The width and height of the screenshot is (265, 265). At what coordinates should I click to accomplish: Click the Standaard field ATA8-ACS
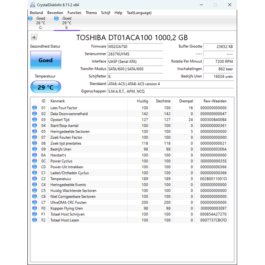pos(170,84)
